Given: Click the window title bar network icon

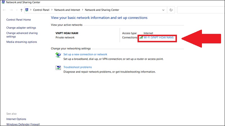Looking at the screenshot, I should coord(3,2).
